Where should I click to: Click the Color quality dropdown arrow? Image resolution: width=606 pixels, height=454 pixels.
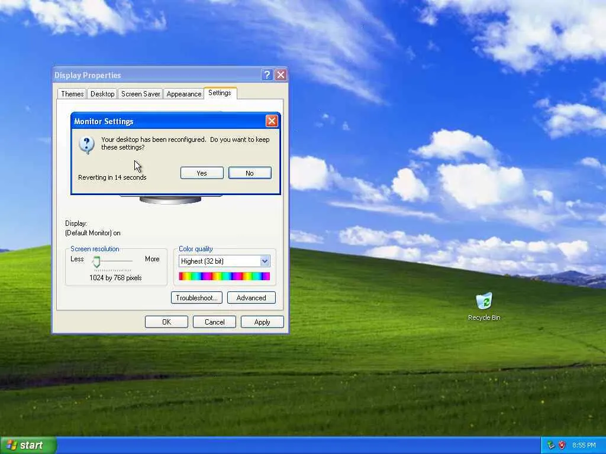265,261
